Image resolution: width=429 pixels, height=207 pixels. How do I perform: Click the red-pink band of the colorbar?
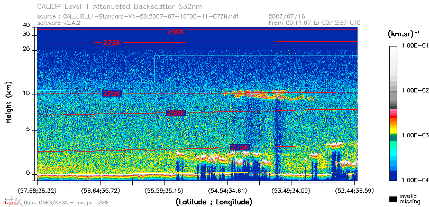point(393,114)
